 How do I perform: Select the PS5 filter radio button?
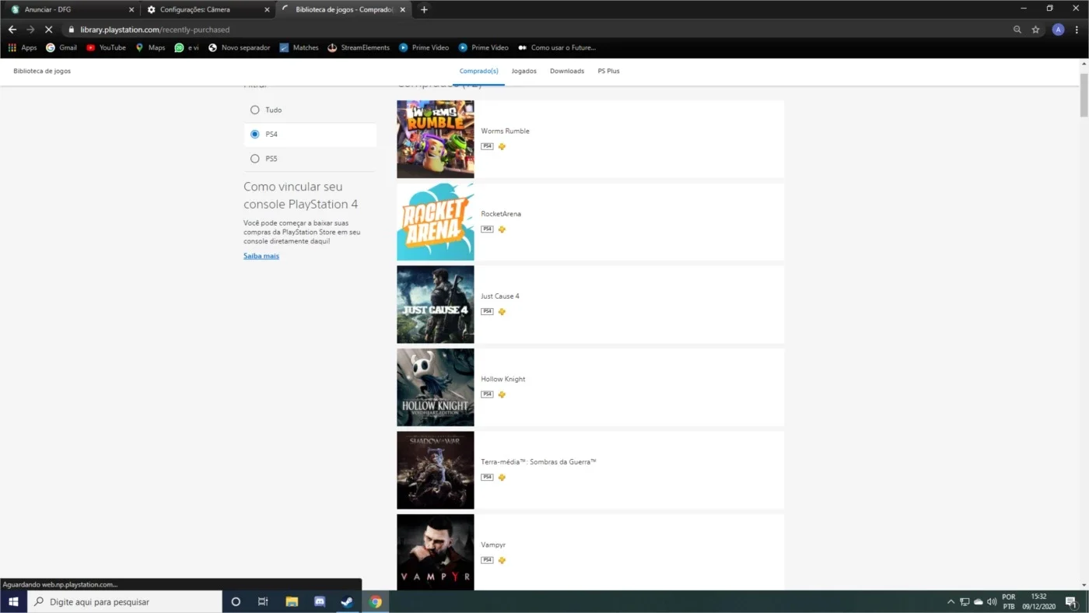point(254,159)
